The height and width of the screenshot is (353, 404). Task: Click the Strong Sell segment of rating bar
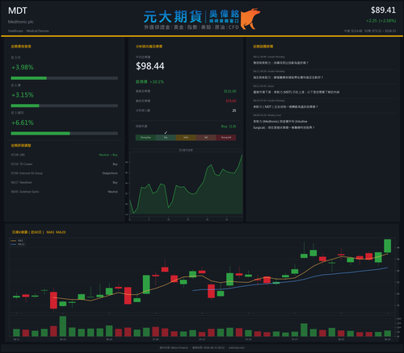coord(226,138)
